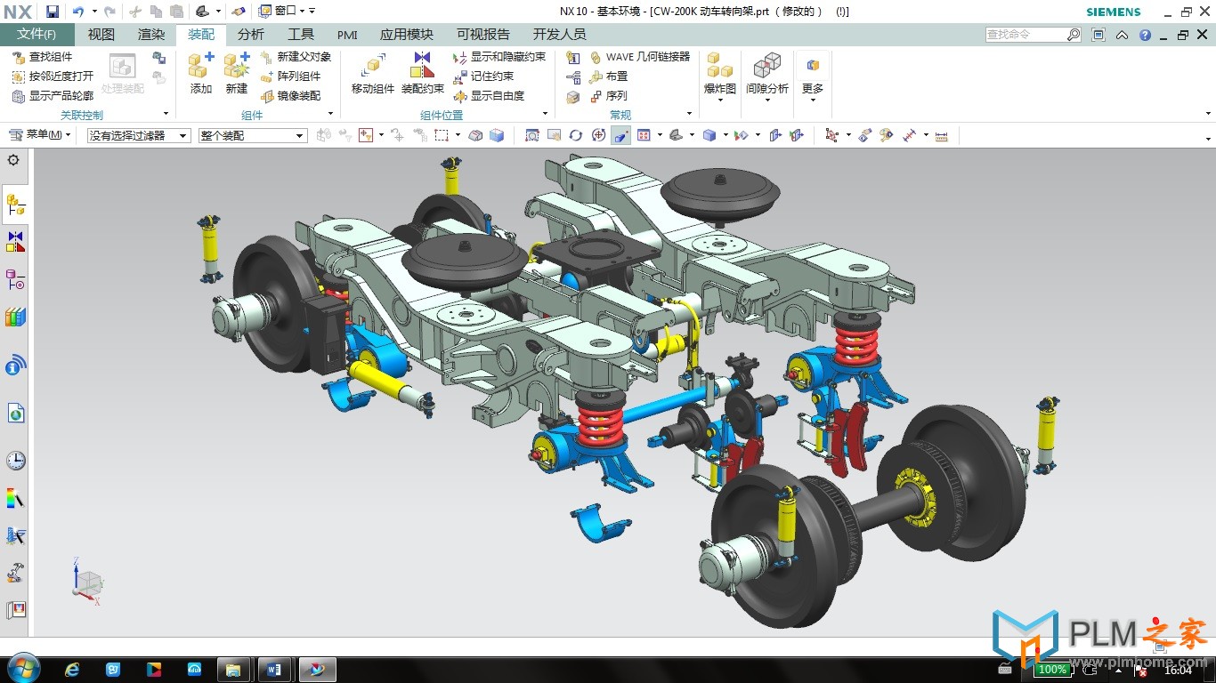Image resolution: width=1216 pixels, height=683 pixels.
Task: Toggle the highlighted perspective view icon
Action: 621,135
